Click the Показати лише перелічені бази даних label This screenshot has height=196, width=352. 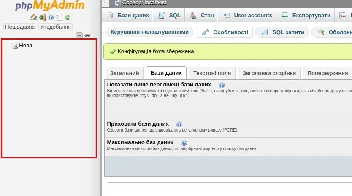pos(159,85)
